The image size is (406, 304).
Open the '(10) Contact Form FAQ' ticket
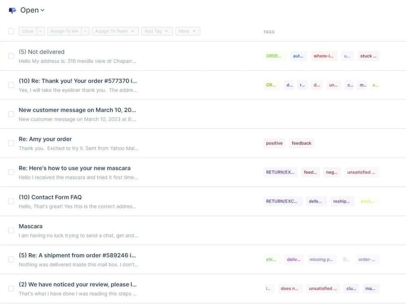pos(50,197)
